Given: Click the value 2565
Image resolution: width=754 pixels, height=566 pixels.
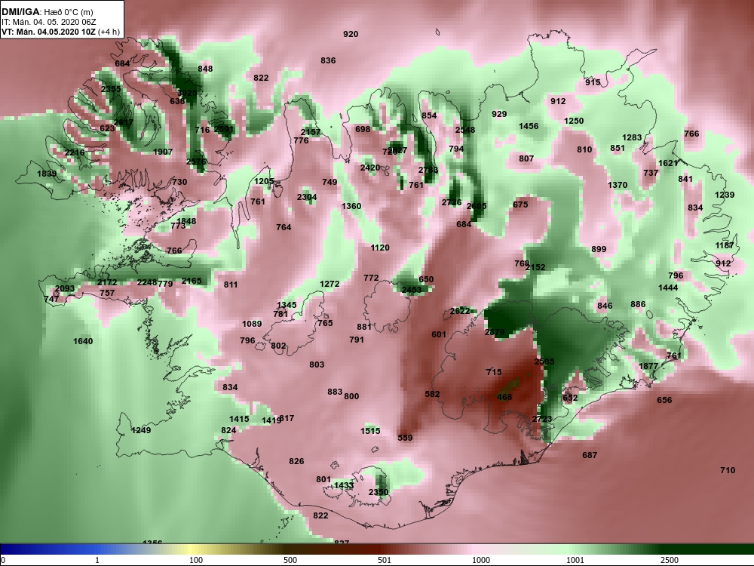Looking at the screenshot, I should pos(544,361).
